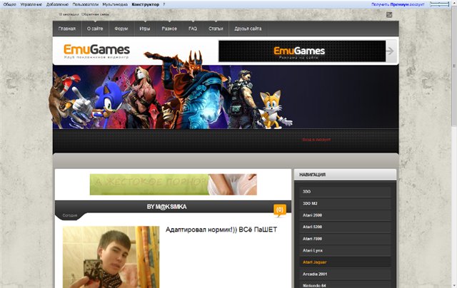457x288 pixels.
Task: Click the red Вход в Аккаунт link
Action: pos(316,140)
